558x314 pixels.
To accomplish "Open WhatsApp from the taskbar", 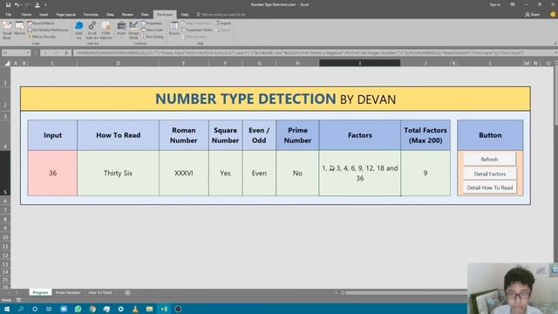I will coord(78,309).
